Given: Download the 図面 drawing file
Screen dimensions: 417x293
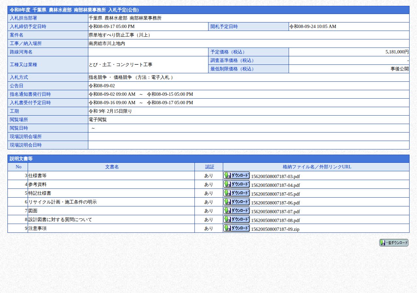Looking at the screenshot, I should [237, 210].
